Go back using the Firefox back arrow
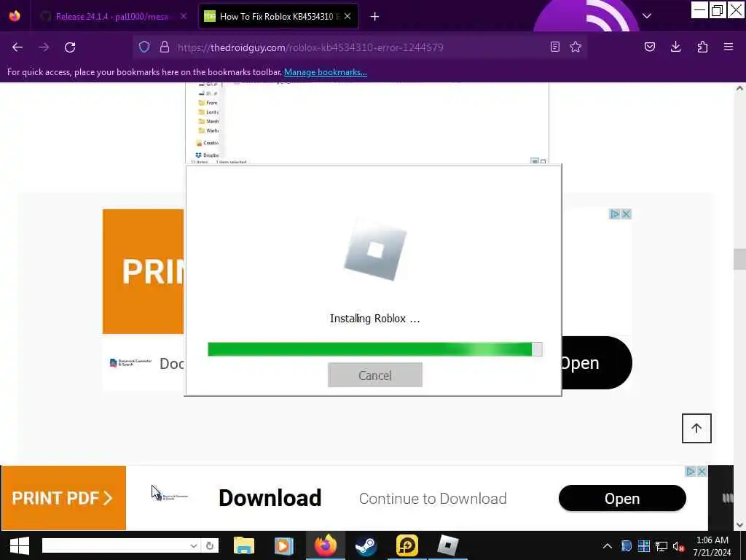The height and width of the screenshot is (560, 746). click(x=17, y=47)
